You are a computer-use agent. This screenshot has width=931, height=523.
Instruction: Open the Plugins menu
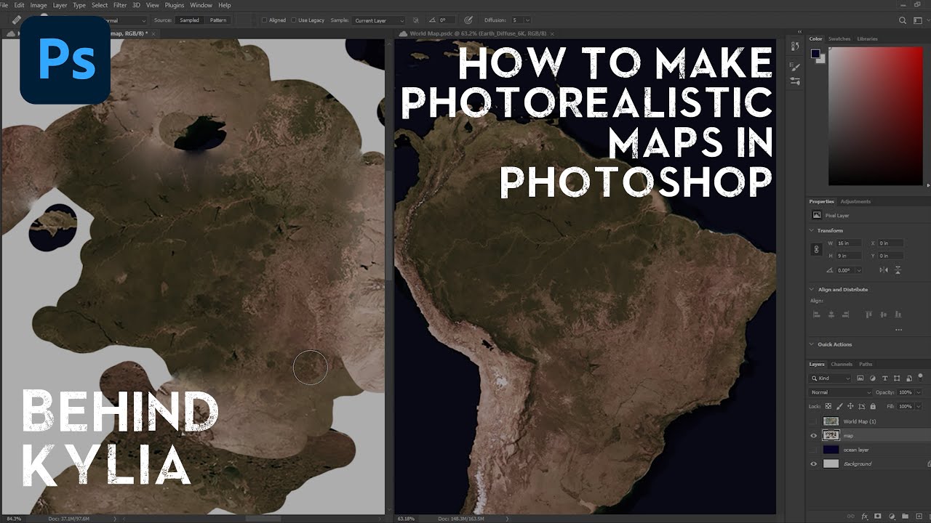175,5
